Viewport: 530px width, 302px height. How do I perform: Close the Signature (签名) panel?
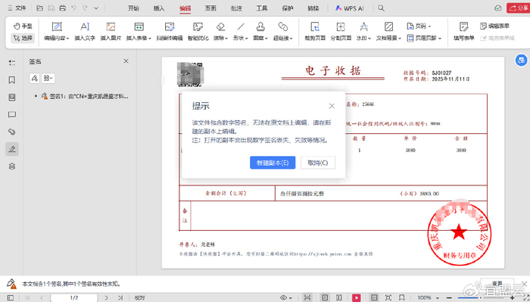pos(126,61)
